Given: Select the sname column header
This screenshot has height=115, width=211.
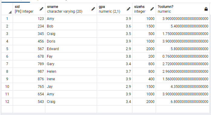Looking at the screenshot, I should click(x=71, y=9).
